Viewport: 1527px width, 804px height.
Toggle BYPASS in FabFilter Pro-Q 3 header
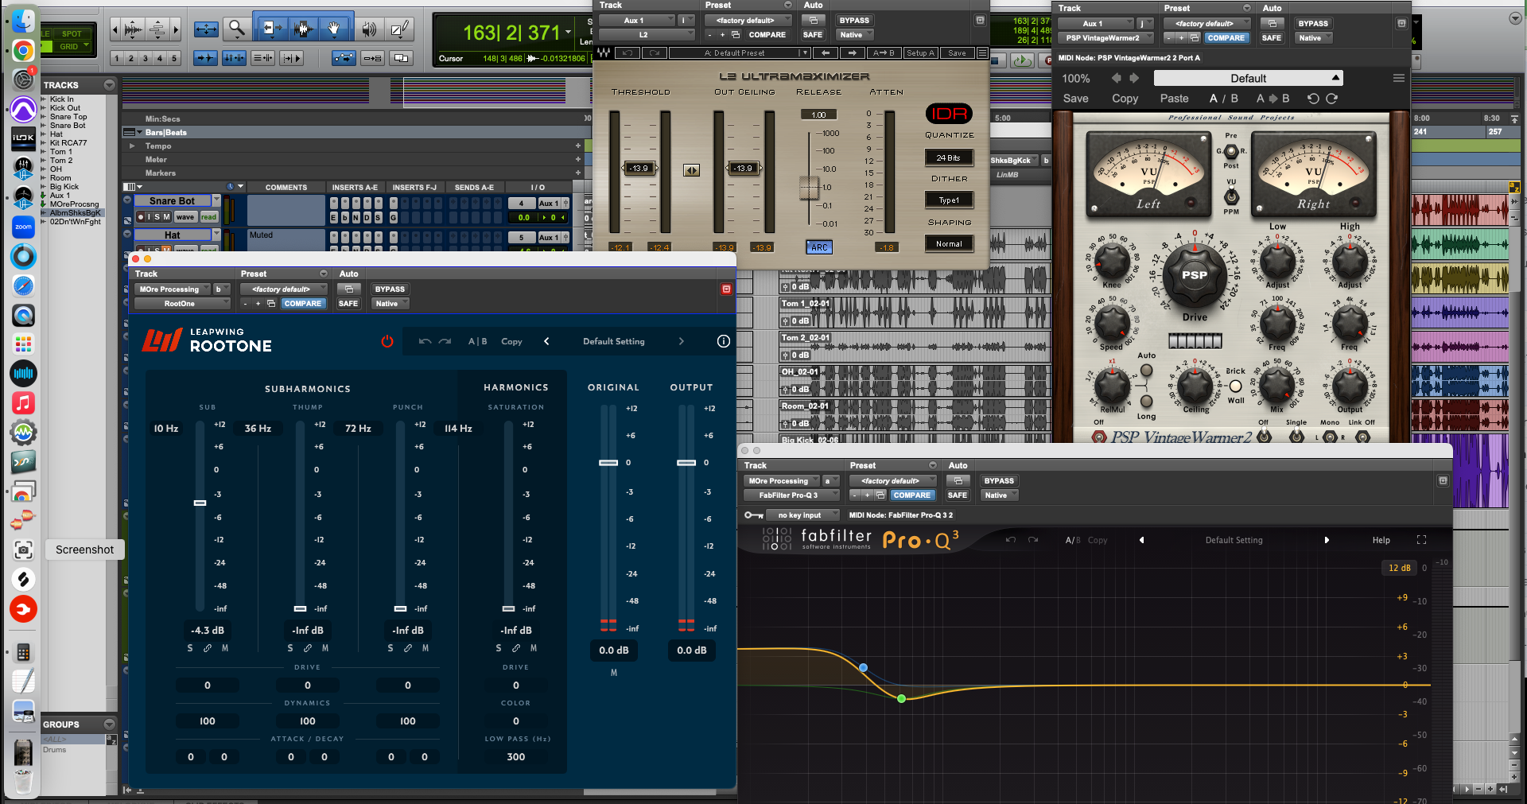pyautogui.click(x=999, y=481)
